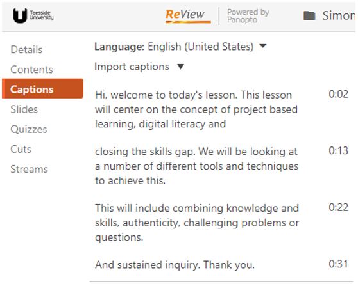Open the language dropdown arrow
Image resolution: width=358 pixels, height=284 pixels.
click(263, 46)
